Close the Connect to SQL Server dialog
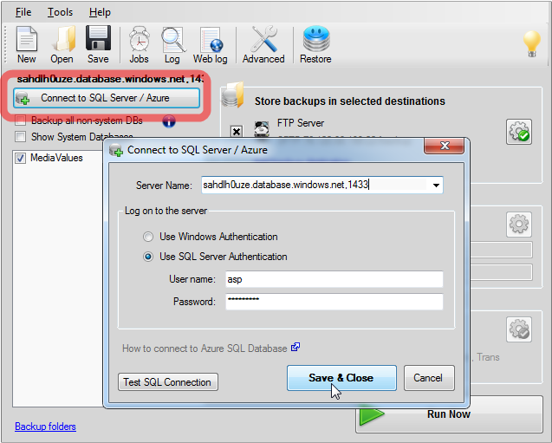This screenshot has width=552, height=443. 445,146
